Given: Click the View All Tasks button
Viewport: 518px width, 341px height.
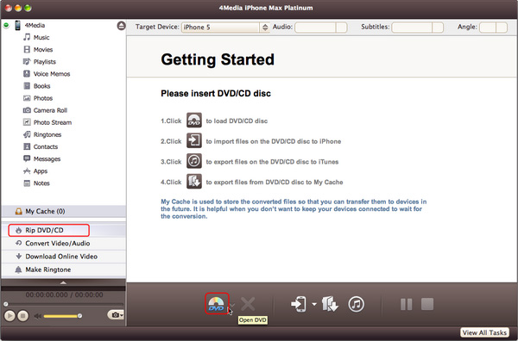Looking at the screenshot, I should pyautogui.click(x=484, y=332).
